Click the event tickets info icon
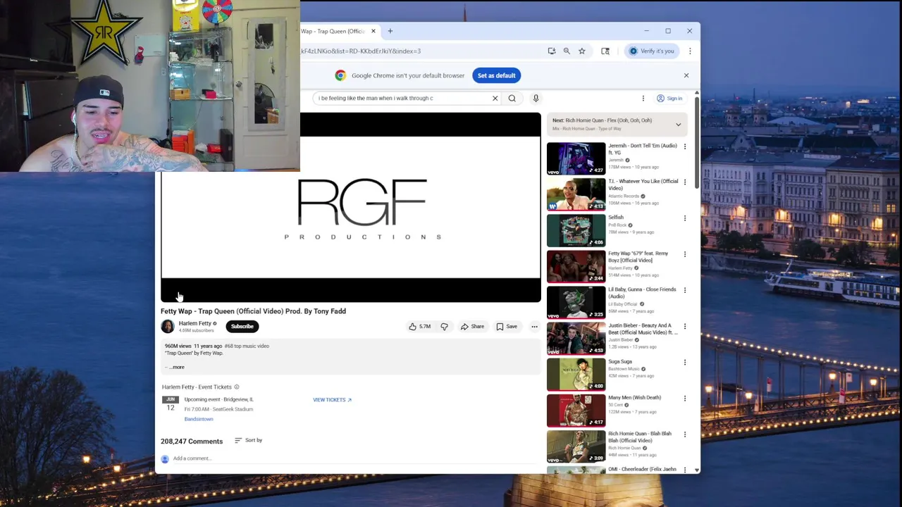The image size is (902, 507). click(236, 387)
